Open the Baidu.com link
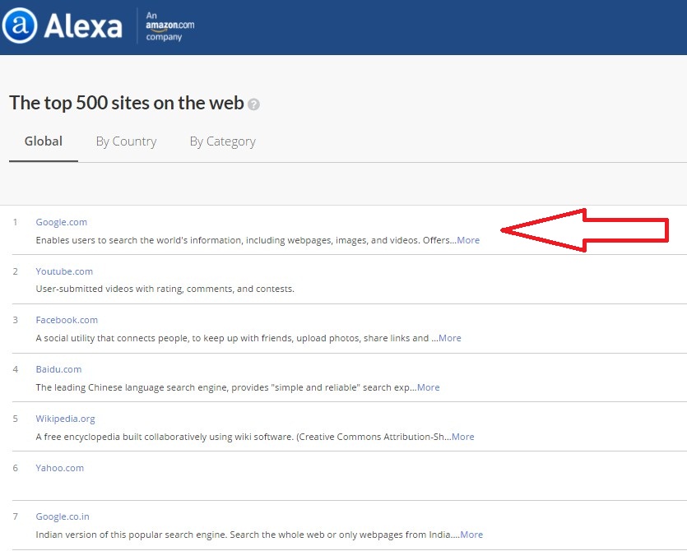687x551 pixels. 58,369
